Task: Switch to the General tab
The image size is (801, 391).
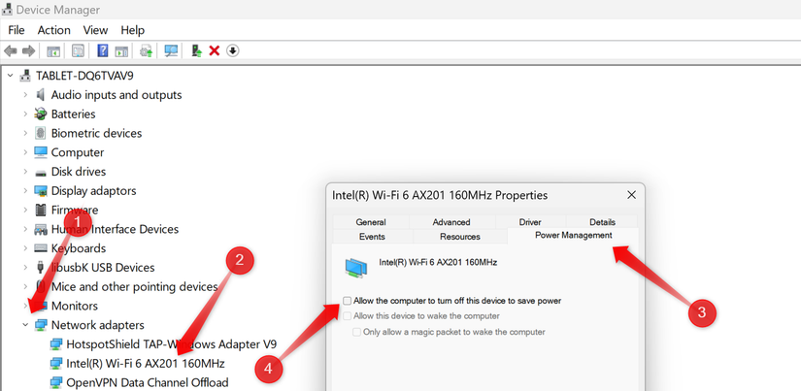Action: tap(371, 222)
